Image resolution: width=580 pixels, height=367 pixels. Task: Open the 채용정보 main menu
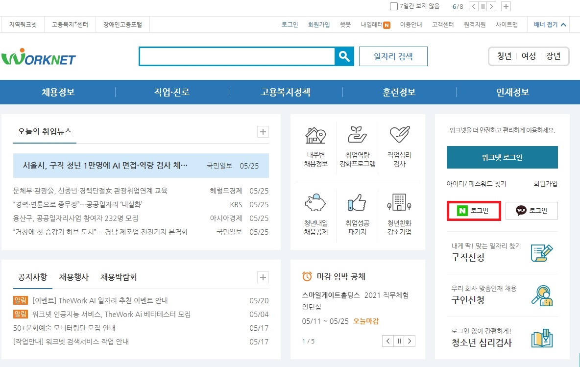point(58,92)
